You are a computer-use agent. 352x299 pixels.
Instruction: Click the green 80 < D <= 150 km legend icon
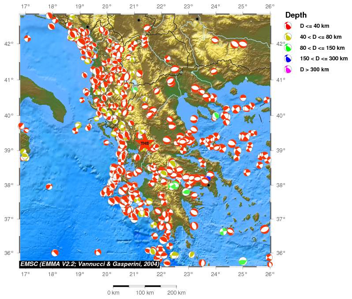point(288,48)
